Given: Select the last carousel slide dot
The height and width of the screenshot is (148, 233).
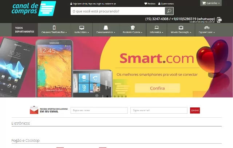Looking at the screenshot, I should (x=126, y=96).
